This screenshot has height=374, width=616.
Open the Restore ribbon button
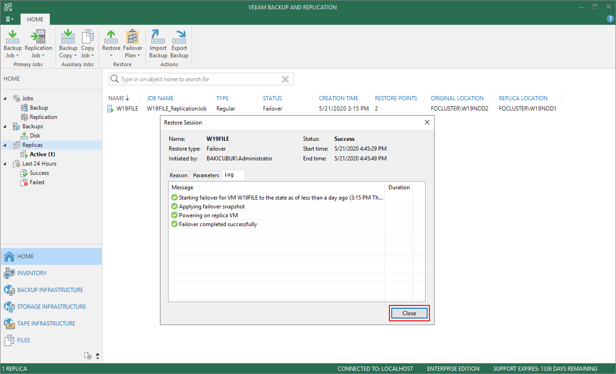coord(111,44)
